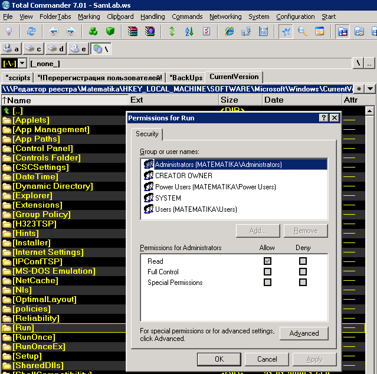The width and height of the screenshot is (377, 374).
Task: Click the blue star toolbar icon
Action: click(286, 31)
